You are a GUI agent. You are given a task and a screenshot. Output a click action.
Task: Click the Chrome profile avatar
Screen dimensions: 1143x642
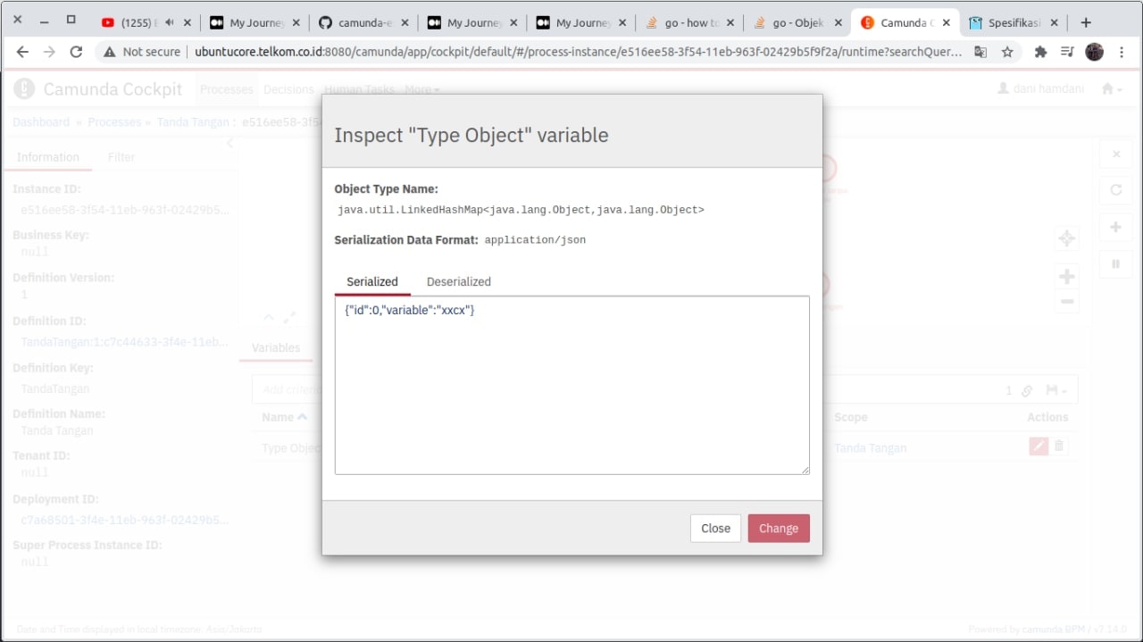1094,52
